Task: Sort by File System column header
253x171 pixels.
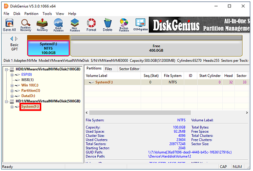Action: [x=173, y=76]
